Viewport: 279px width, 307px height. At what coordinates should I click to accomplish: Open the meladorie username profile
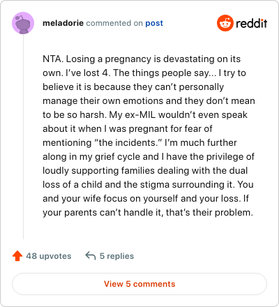click(x=63, y=23)
